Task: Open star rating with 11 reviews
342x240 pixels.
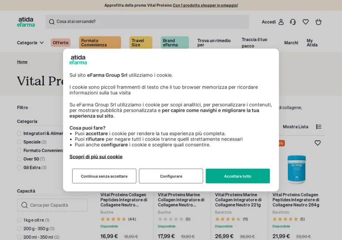Action: (228, 219)
